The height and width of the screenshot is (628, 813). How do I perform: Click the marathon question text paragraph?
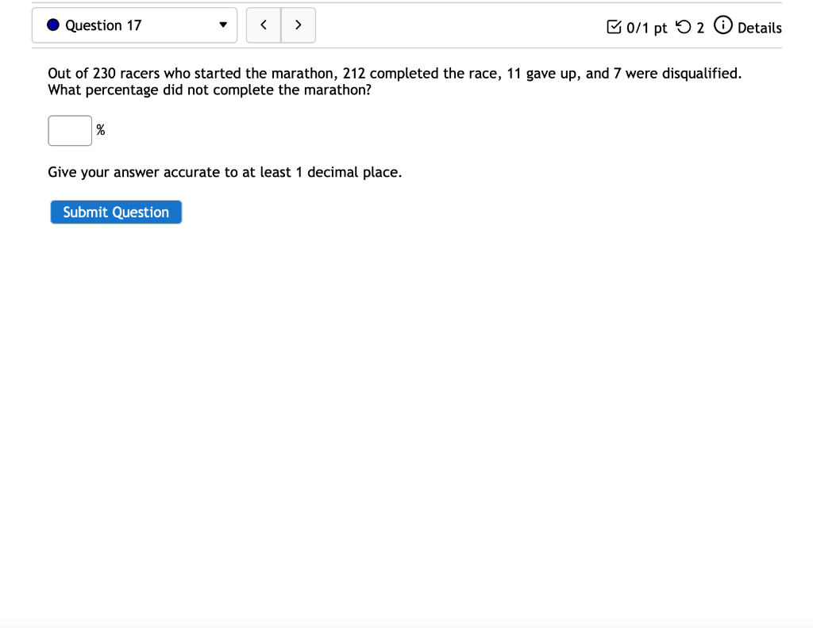(x=395, y=82)
